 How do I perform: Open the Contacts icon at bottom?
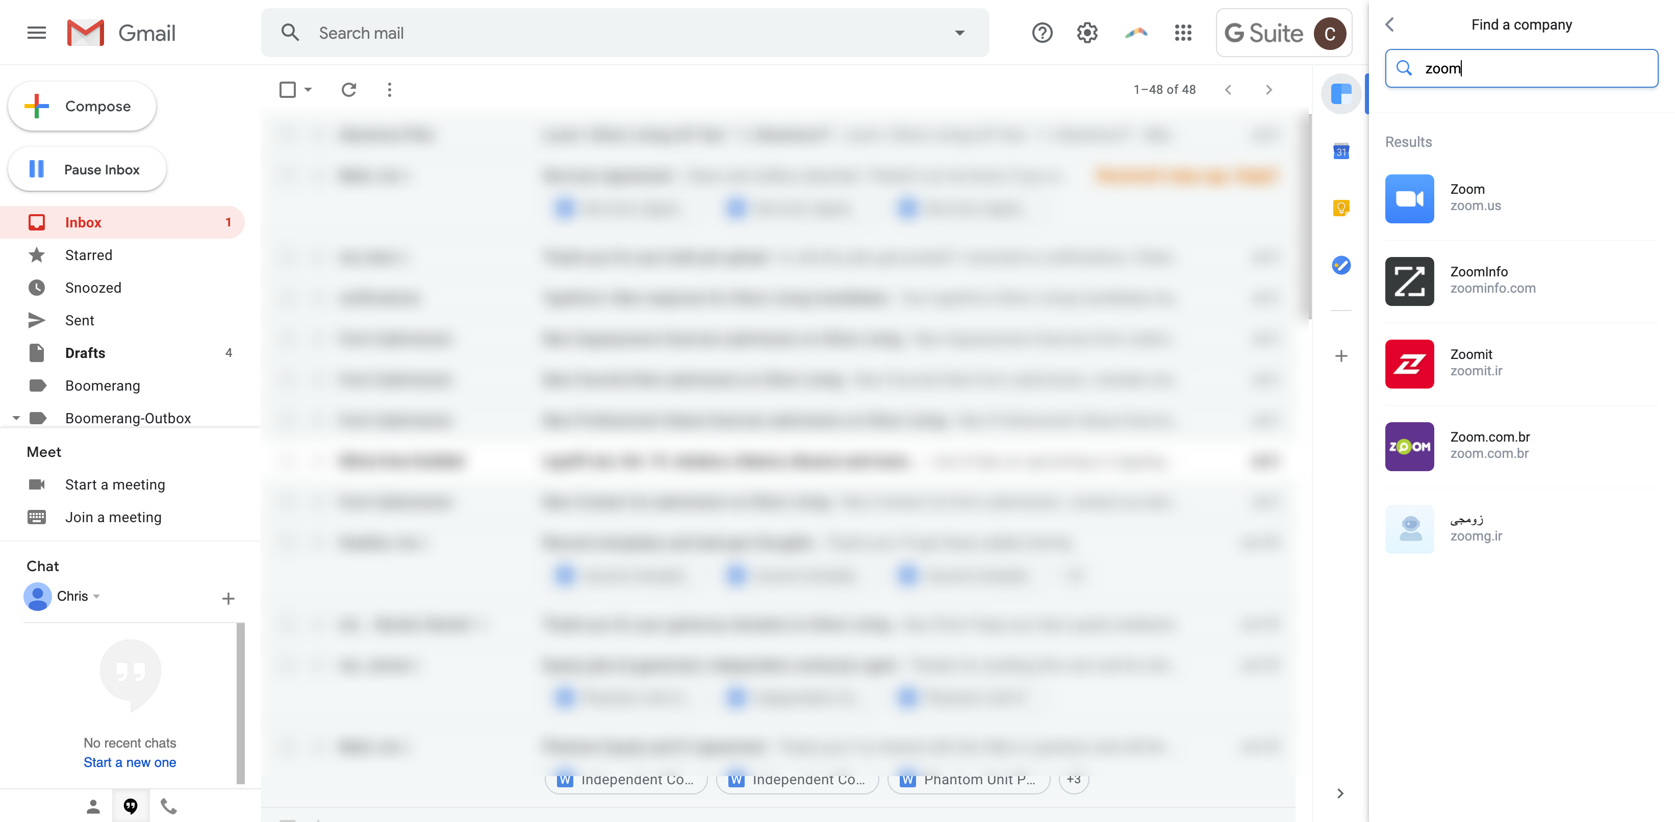point(93,806)
